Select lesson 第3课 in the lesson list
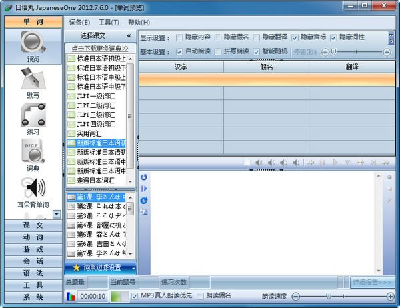The width and height of the screenshot is (400, 308). click(x=100, y=216)
